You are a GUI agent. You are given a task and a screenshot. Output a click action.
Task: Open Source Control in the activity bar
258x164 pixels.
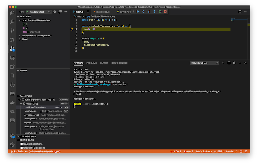click(x=12, y=31)
